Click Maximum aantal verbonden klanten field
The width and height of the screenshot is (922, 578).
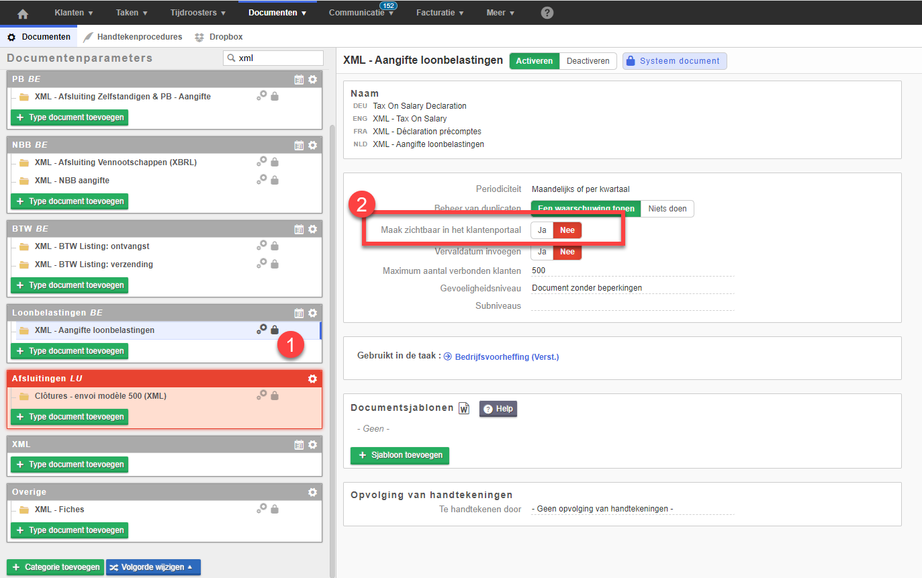[x=633, y=271]
